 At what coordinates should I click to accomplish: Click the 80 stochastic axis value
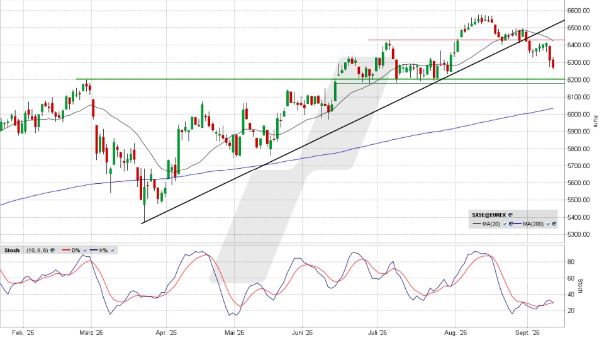click(571, 262)
